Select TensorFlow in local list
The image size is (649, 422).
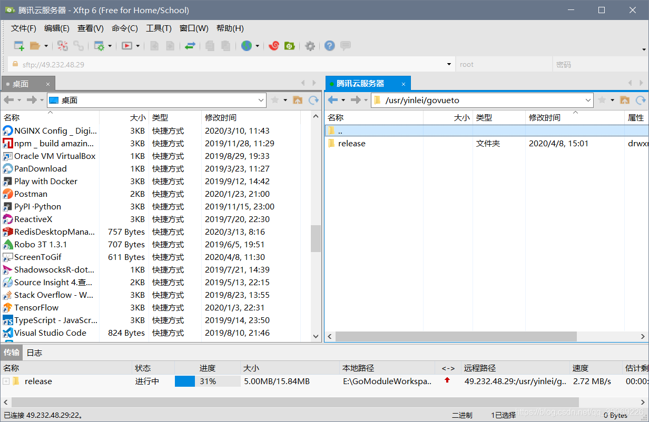tap(36, 307)
